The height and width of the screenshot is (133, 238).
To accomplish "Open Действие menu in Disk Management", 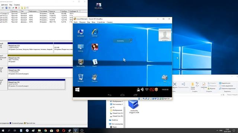I will point(4,5).
